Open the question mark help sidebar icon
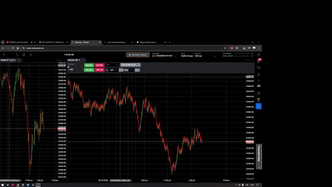Viewport: 332px width, 187px height. pyautogui.click(x=259, y=93)
